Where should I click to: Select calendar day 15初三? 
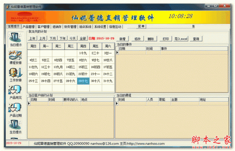point(83,67)
